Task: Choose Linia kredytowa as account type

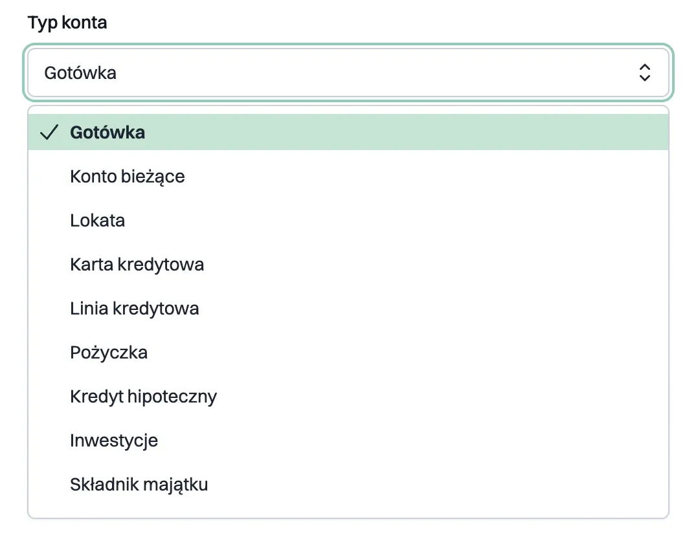Action: tap(135, 309)
